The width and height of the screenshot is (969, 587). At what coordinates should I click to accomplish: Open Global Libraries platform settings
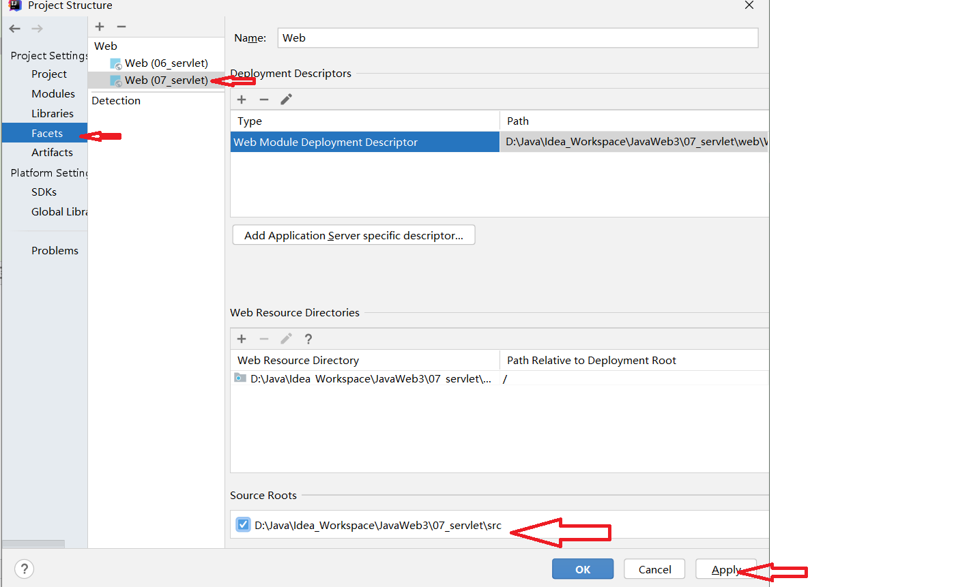pos(59,211)
